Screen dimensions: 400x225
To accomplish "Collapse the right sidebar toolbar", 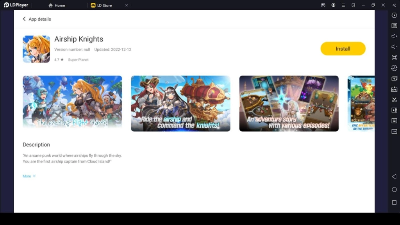I will [394, 5].
